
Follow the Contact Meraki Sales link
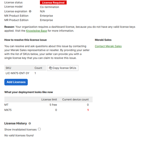(108, 46)
